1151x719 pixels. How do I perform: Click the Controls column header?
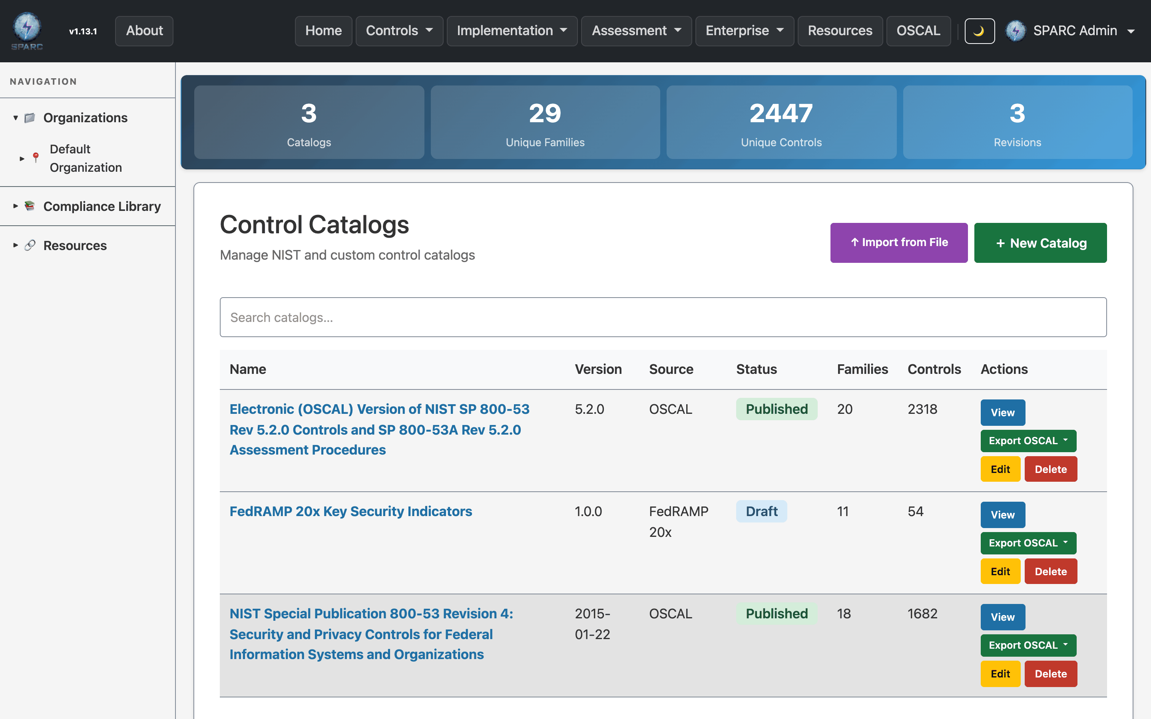934,369
